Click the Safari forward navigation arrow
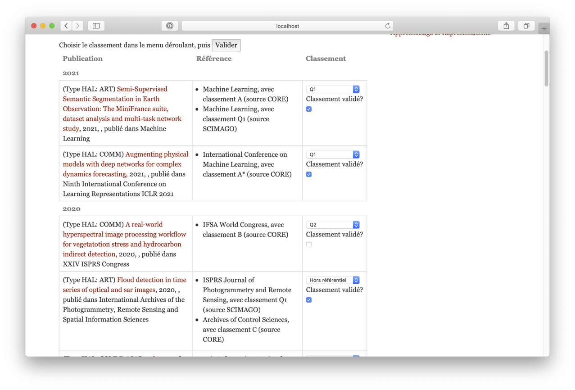Screen dimensions: 575x390 click(x=78, y=26)
